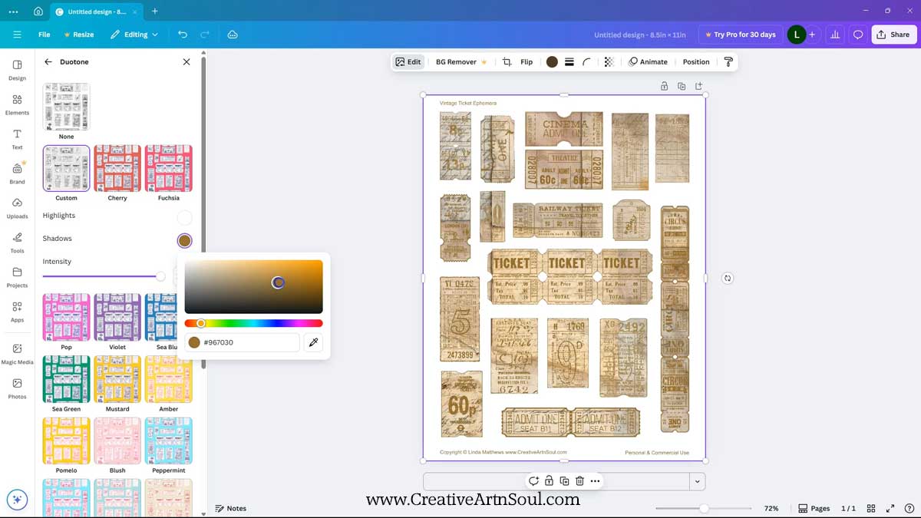This screenshot has height=518, width=921.
Task: Click the Highlights color swatch
Action: click(184, 217)
